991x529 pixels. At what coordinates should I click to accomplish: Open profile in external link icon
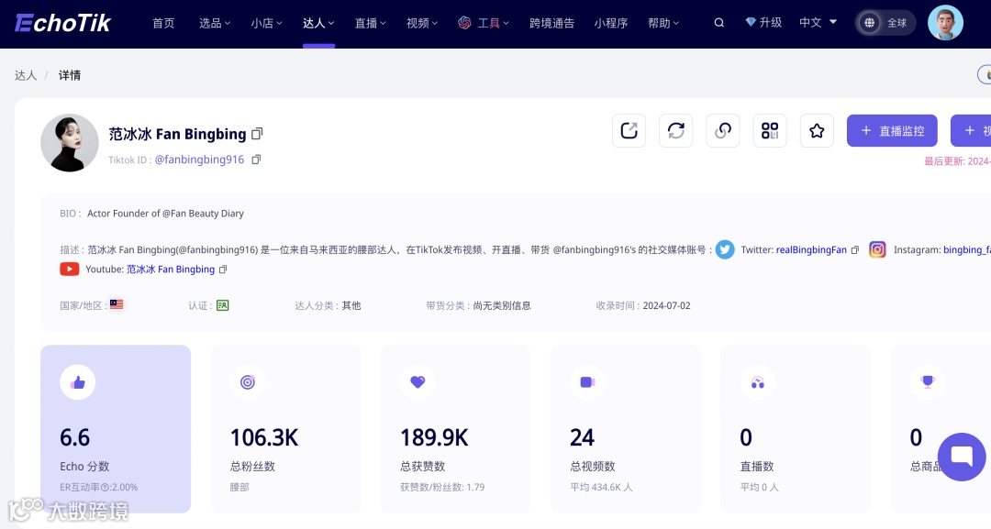pyautogui.click(x=629, y=131)
